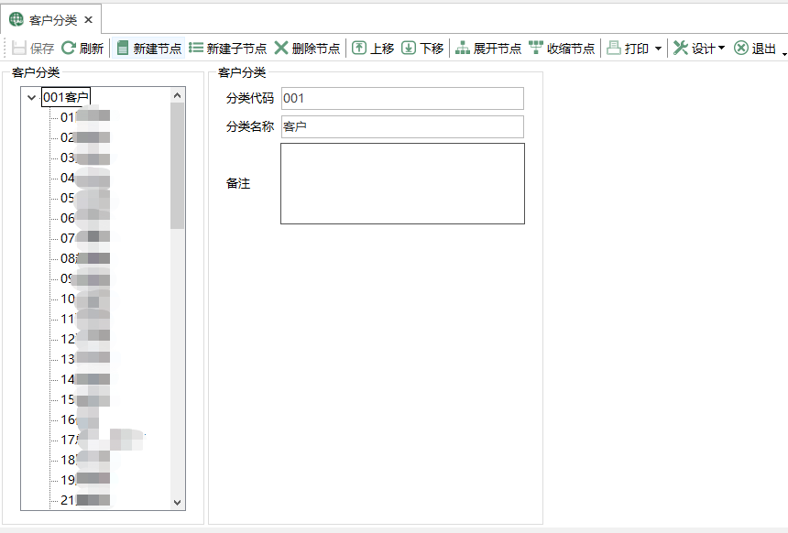Open the 打印 dropdown arrow

click(x=658, y=49)
